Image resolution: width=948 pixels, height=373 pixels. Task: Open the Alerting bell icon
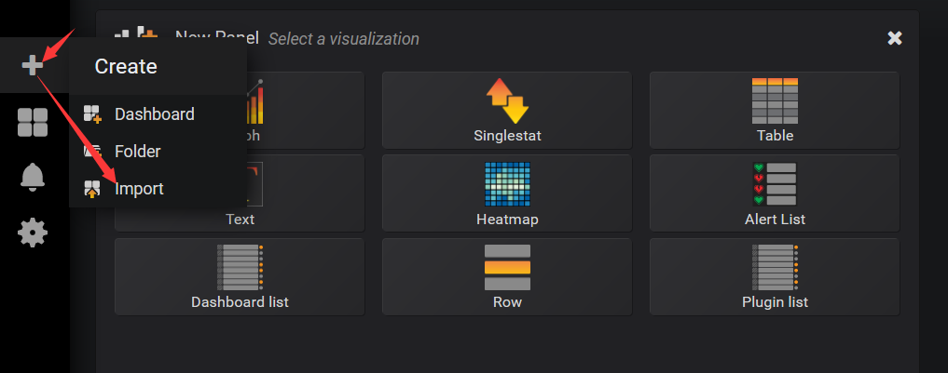pyautogui.click(x=33, y=176)
